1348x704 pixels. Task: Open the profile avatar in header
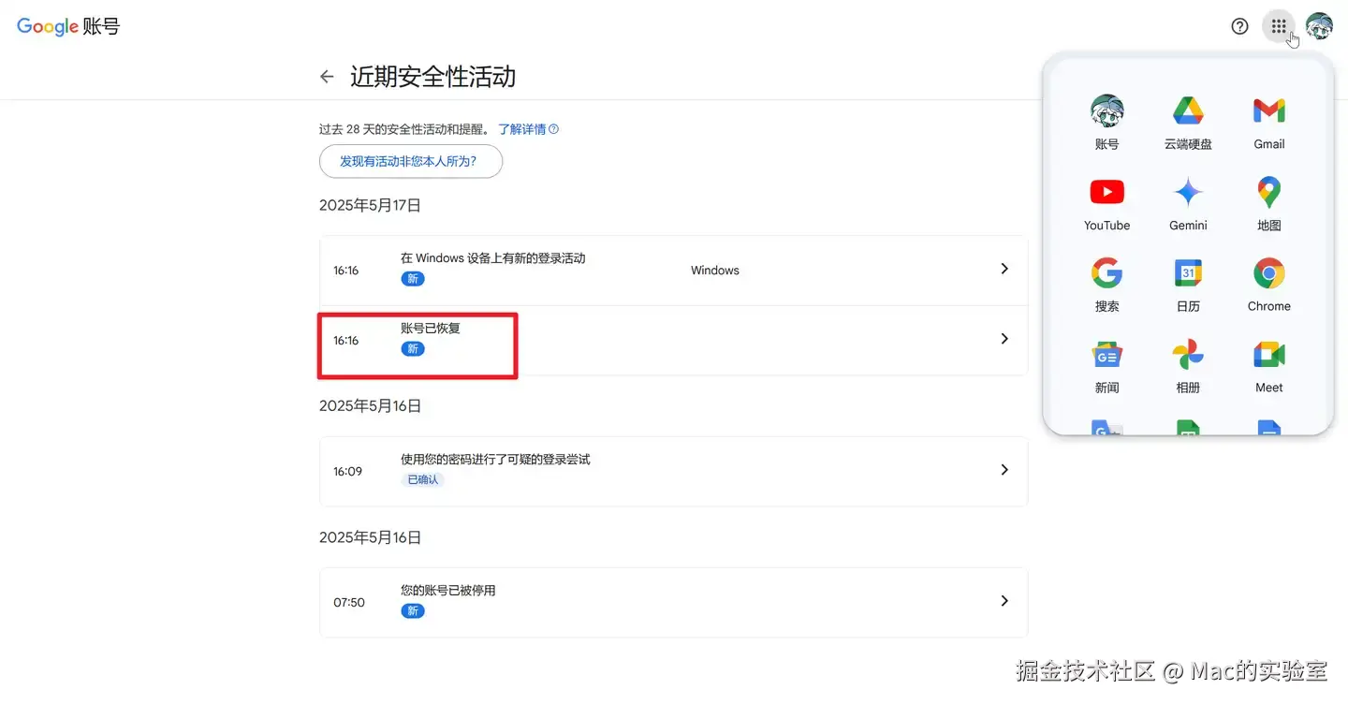click(1319, 26)
